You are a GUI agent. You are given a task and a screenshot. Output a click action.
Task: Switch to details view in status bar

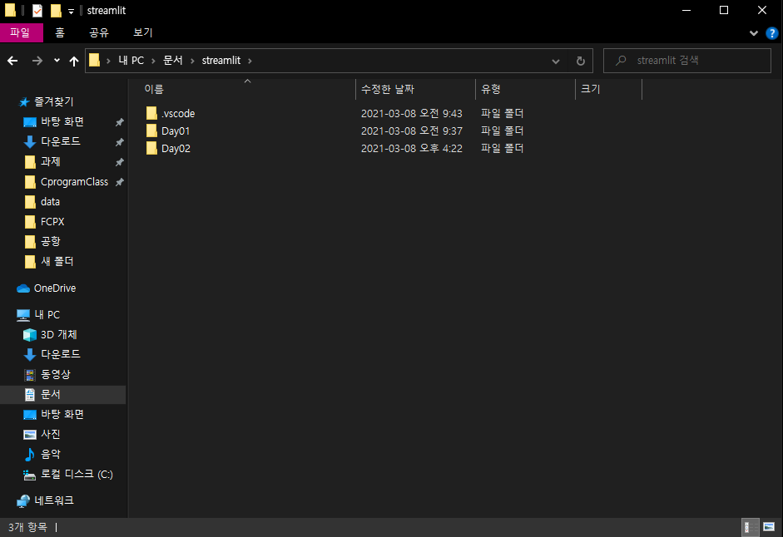pyautogui.click(x=750, y=527)
